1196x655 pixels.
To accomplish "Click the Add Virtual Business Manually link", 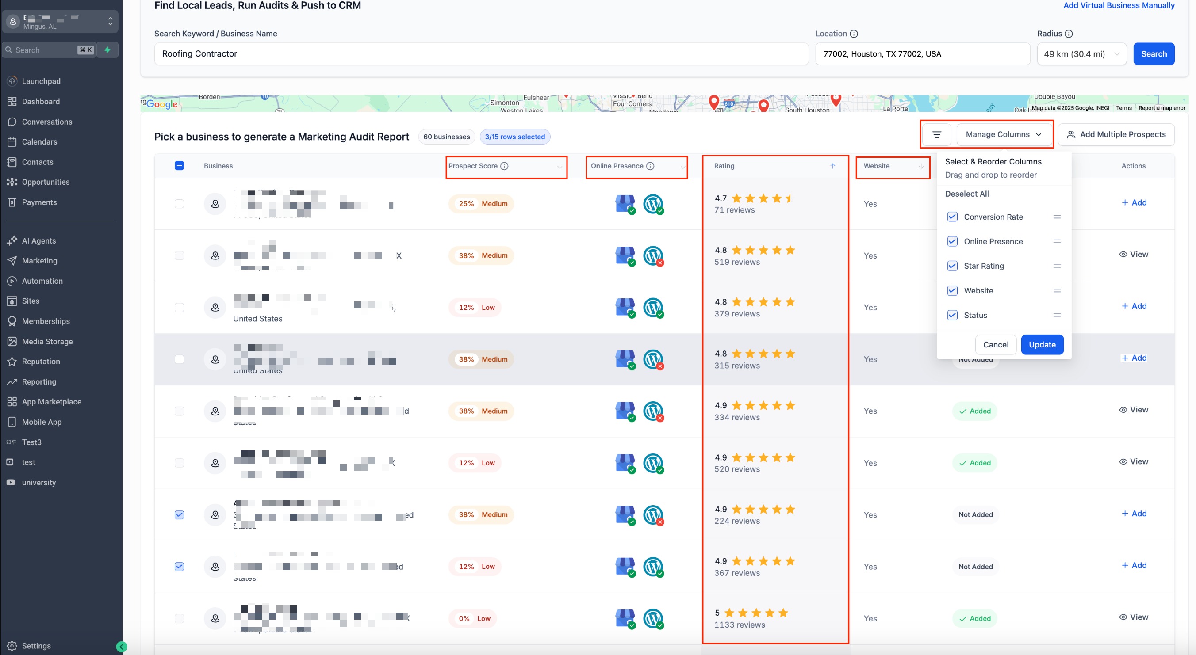I will coord(1119,6).
